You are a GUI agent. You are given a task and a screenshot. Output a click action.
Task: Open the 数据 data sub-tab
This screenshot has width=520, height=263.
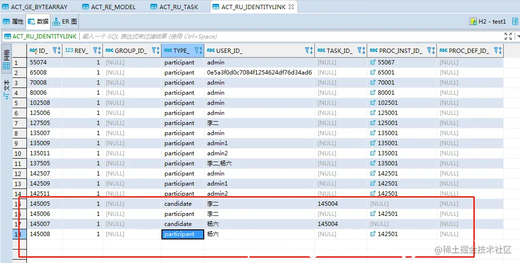coord(38,22)
